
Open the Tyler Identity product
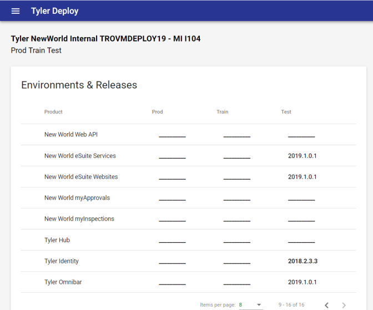[62, 261]
